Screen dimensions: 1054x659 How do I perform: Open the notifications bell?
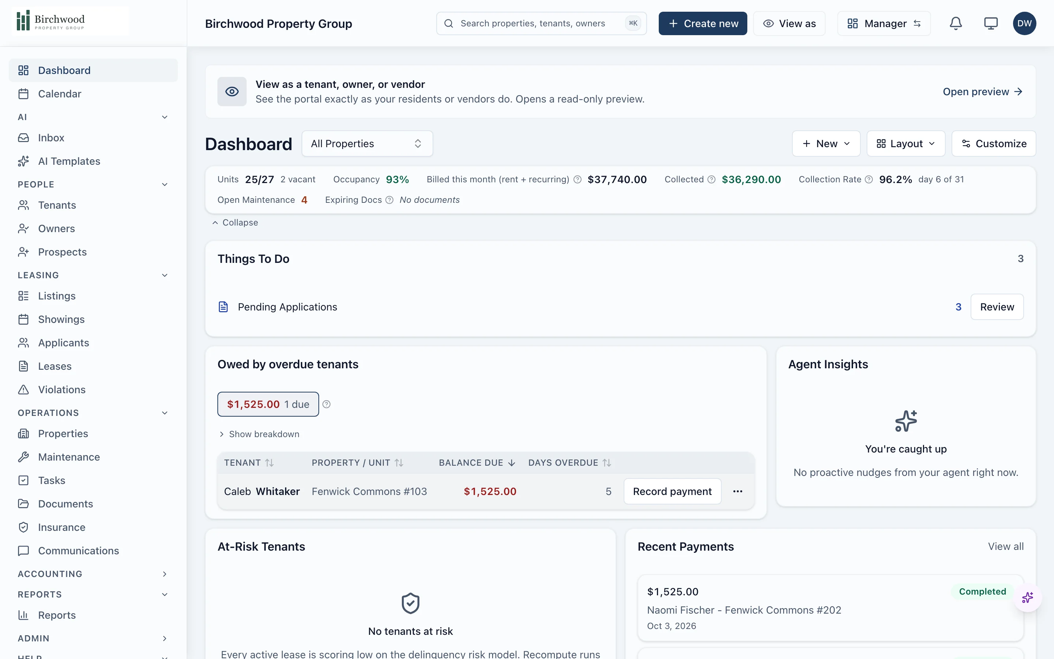pyautogui.click(x=956, y=23)
